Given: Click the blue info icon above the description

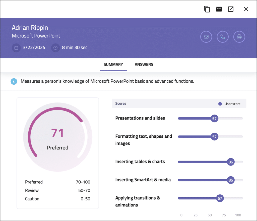Looking at the screenshot, I should pyautogui.click(x=13, y=81).
